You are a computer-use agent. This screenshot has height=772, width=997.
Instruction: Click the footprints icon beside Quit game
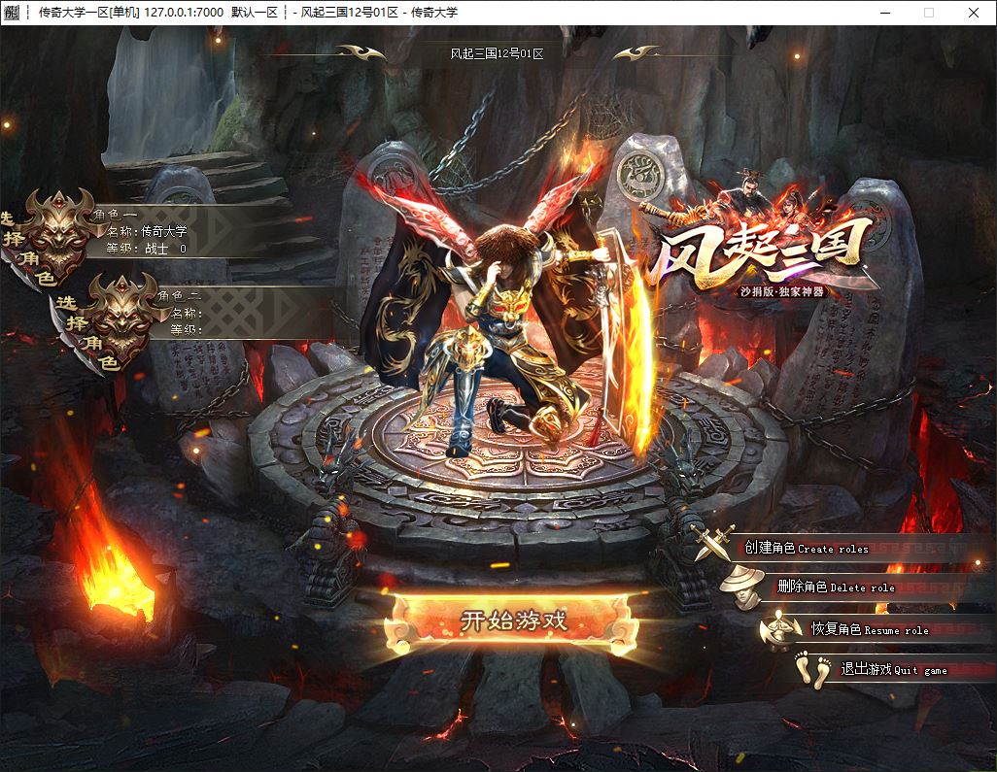click(813, 670)
